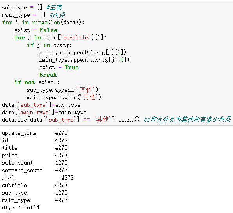233x213 pixels.
Task: Click the output row 'main_type'
Action: (35, 200)
